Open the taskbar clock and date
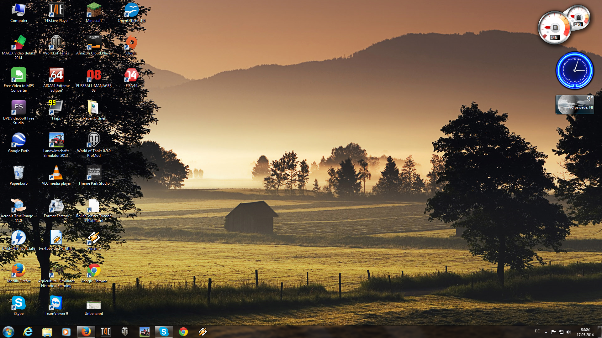This screenshot has height=338, width=602. click(585, 332)
